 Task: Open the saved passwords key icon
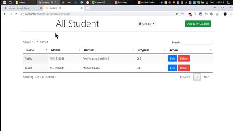(x=177, y=14)
